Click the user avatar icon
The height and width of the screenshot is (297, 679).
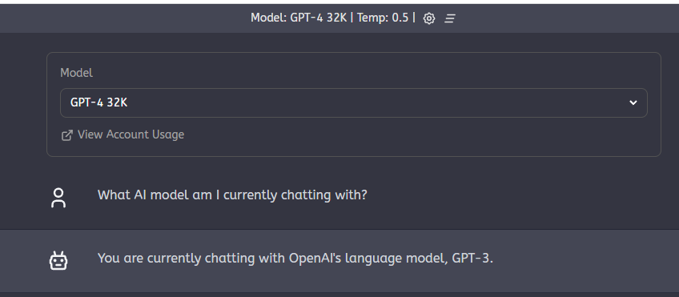tap(58, 198)
